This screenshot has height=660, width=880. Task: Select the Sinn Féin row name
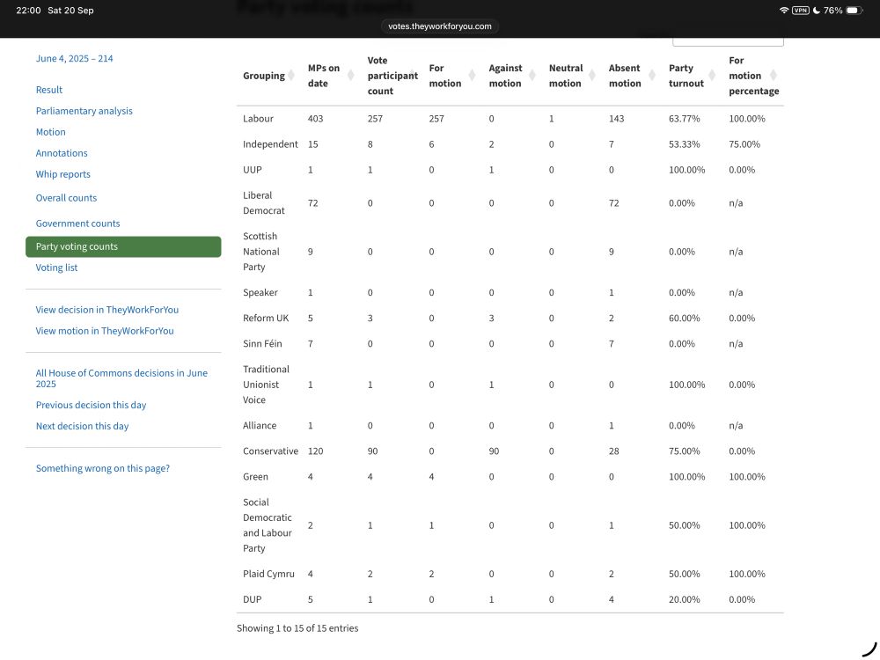262,343
